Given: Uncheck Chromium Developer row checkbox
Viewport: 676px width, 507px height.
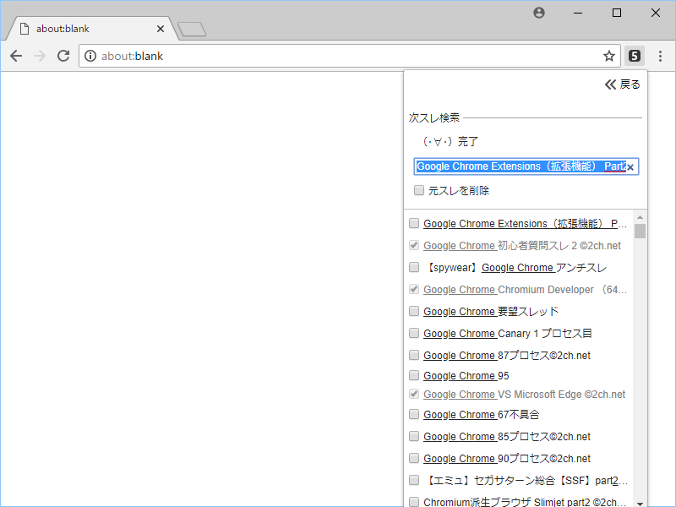Looking at the screenshot, I should pos(414,289).
